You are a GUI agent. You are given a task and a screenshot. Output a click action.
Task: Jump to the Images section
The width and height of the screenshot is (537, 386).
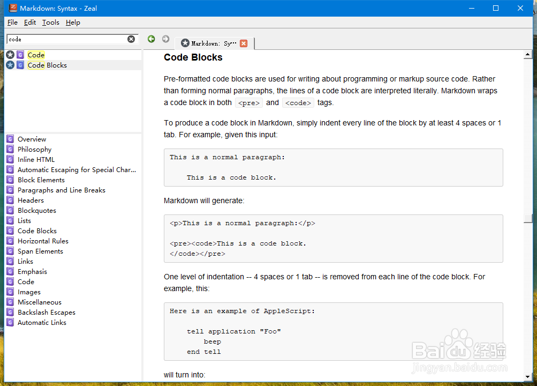[x=29, y=292]
